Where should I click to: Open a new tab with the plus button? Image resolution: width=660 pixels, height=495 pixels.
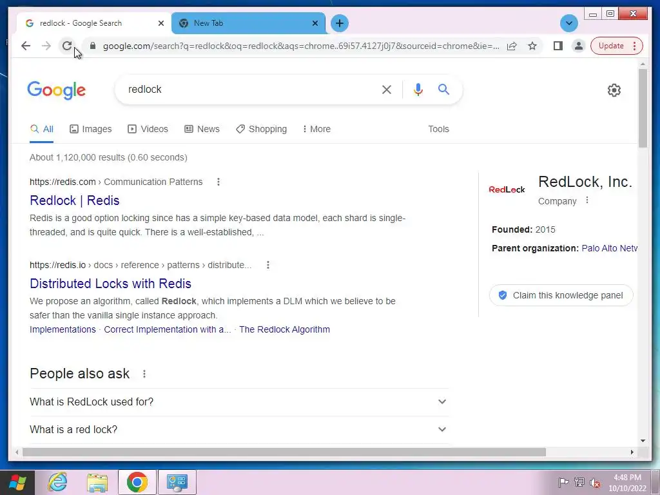tap(340, 23)
